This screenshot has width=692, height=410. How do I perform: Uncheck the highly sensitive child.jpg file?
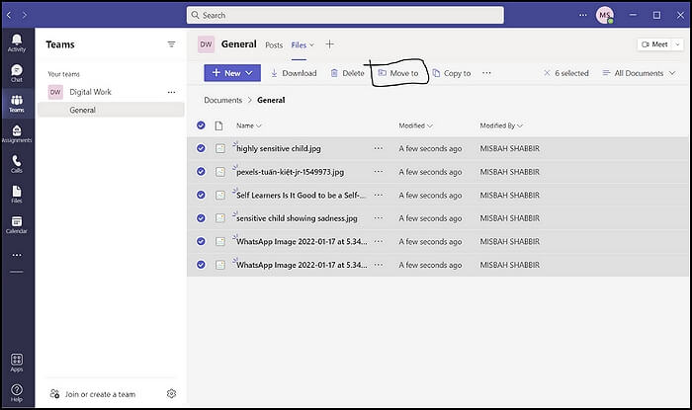[x=202, y=148]
